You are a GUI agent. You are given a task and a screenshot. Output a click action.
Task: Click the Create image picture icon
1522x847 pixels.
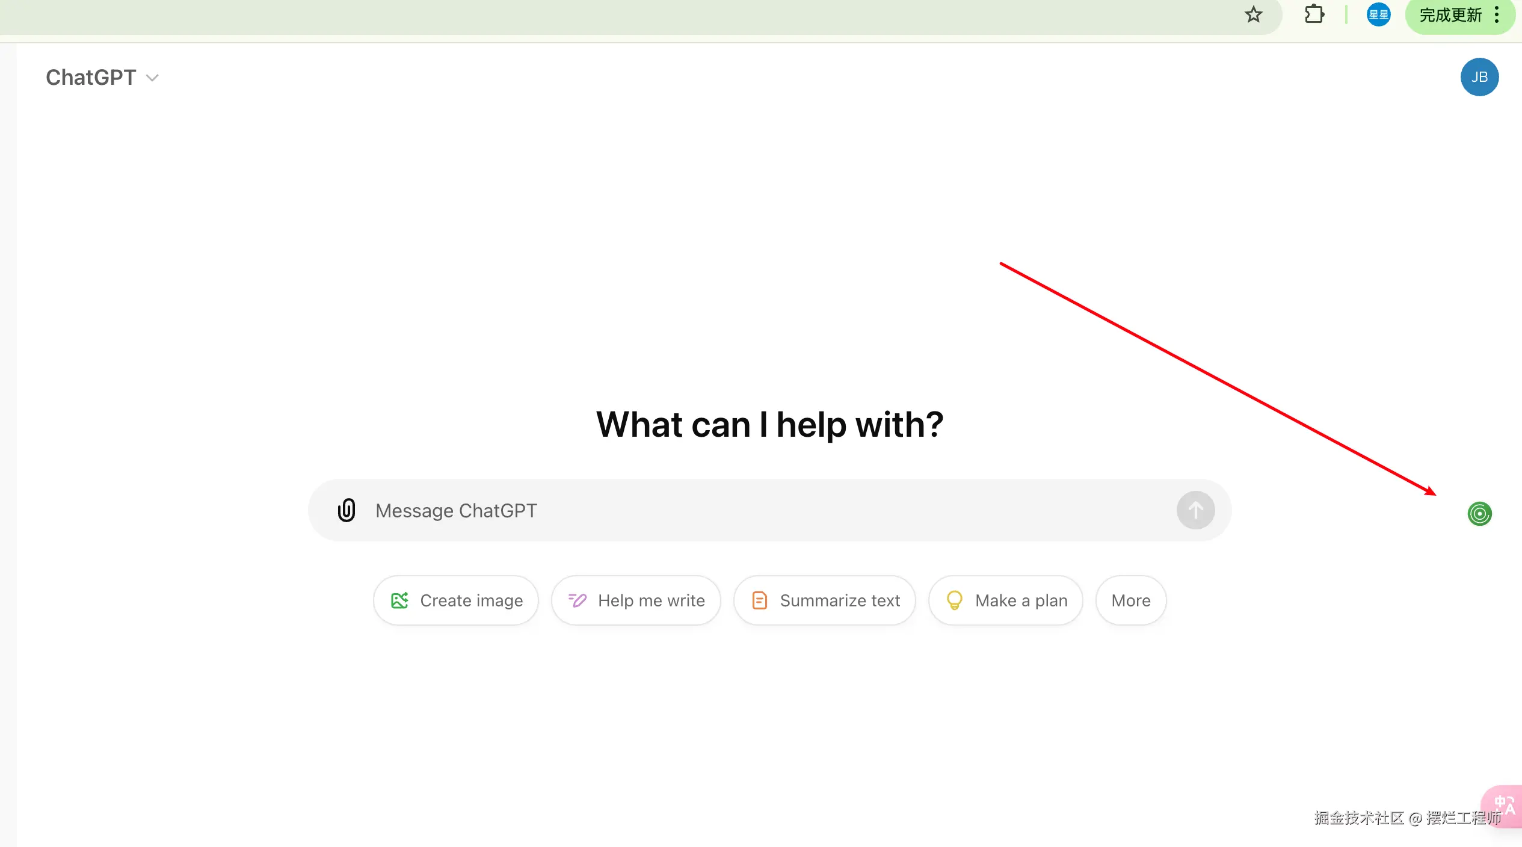click(x=399, y=600)
